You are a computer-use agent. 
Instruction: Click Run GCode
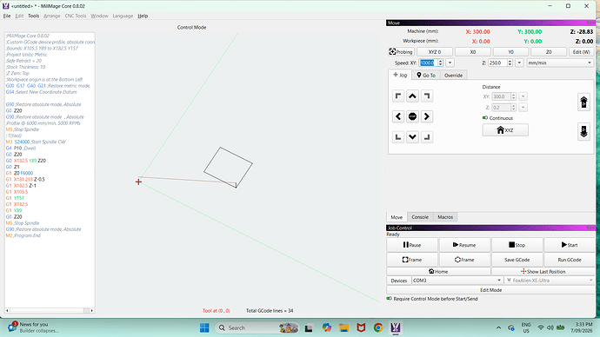[570, 260]
